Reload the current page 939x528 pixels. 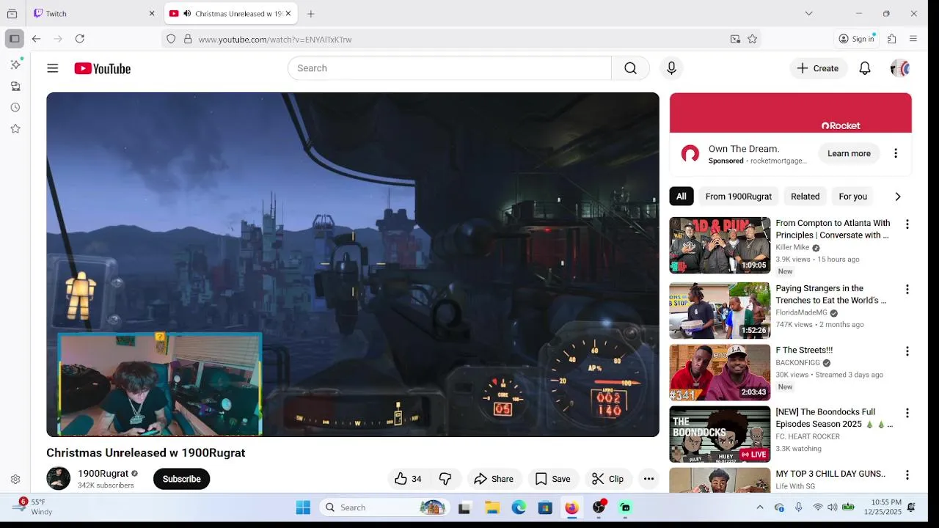[x=80, y=39]
